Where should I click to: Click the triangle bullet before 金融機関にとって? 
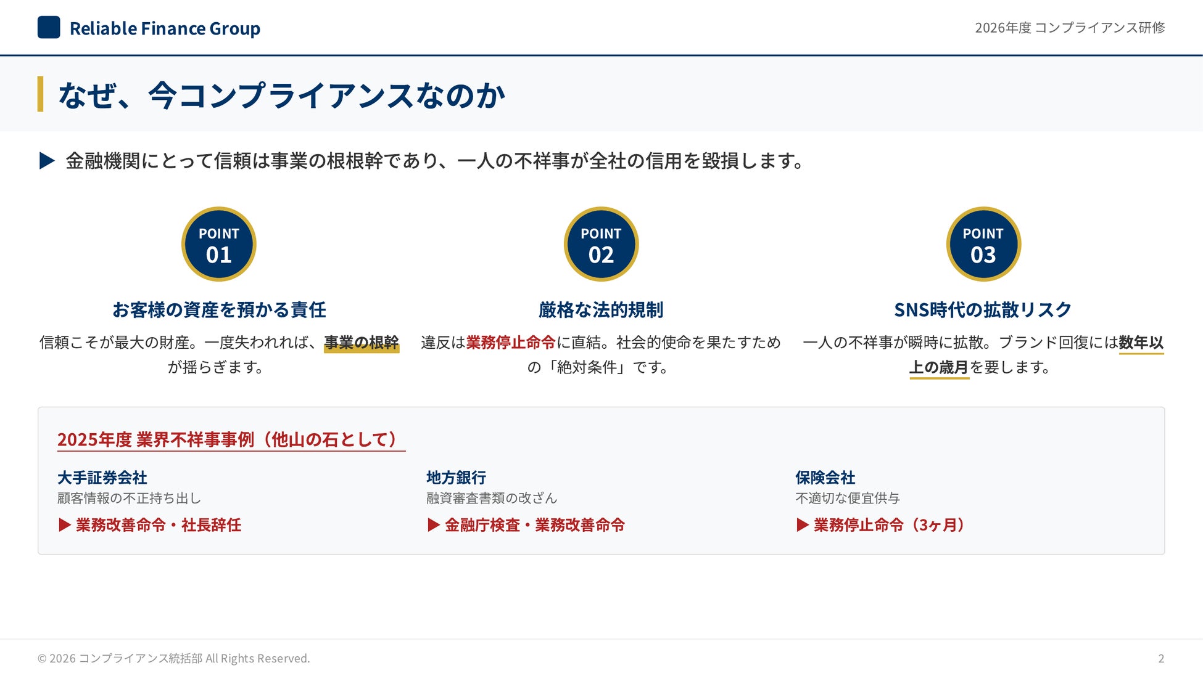[47, 161]
